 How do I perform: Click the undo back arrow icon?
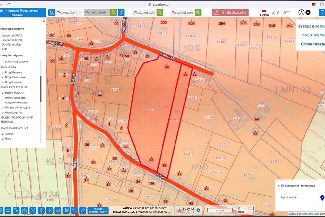tap(74, 210)
